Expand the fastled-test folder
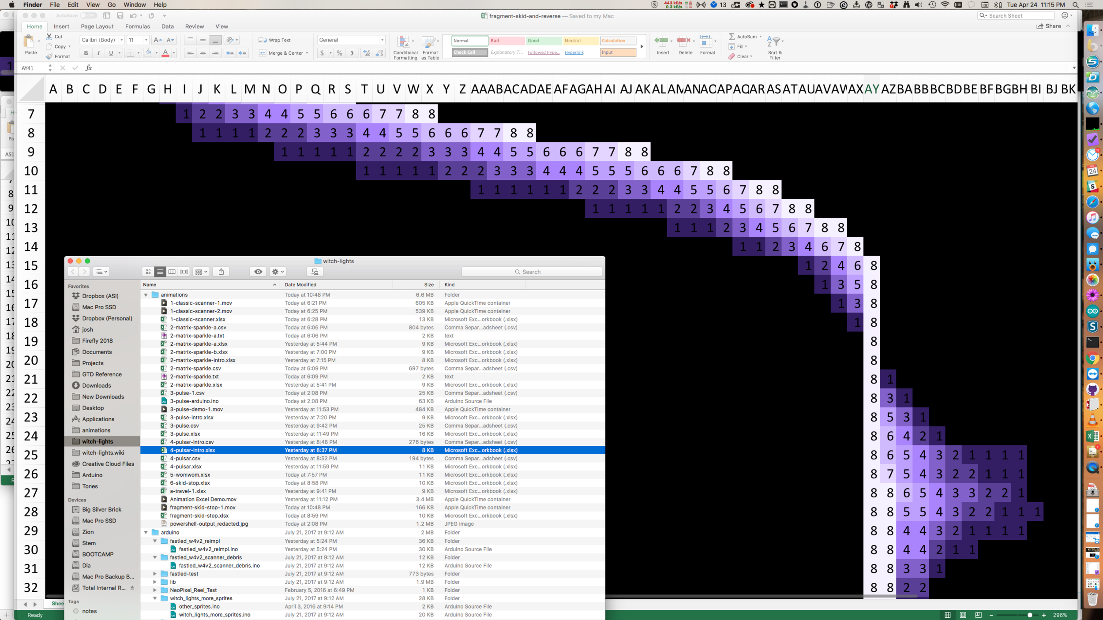 pos(155,574)
